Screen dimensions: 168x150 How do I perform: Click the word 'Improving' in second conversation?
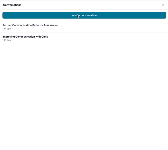[x=8, y=37]
